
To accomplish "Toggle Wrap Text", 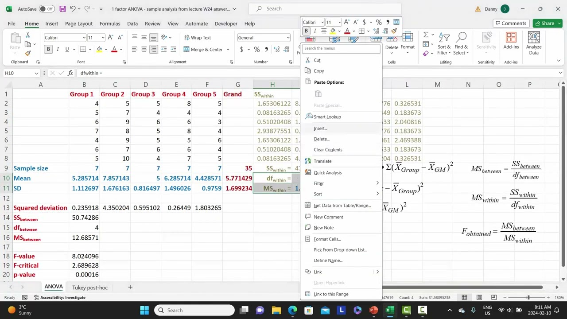I will pos(198,38).
